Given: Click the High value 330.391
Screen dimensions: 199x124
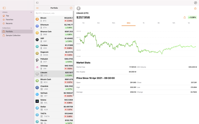Looking at the screenshot, I should click(x=133, y=87).
